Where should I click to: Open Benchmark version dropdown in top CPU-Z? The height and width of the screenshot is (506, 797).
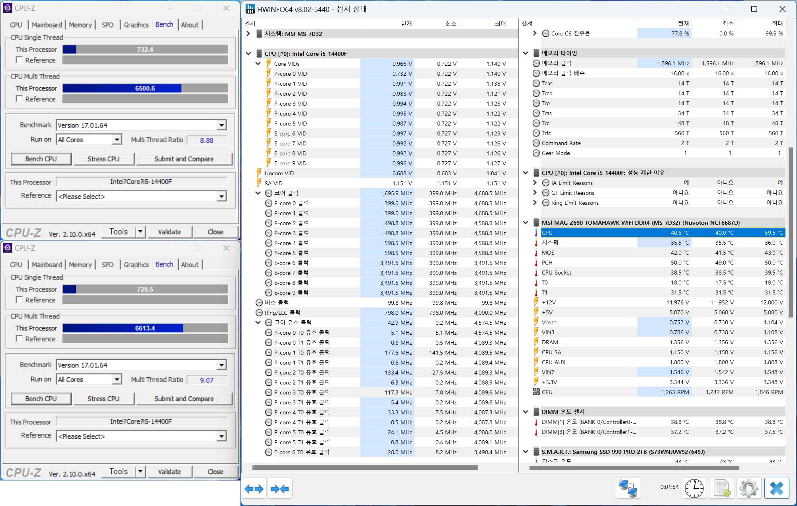tap(221, 125)
